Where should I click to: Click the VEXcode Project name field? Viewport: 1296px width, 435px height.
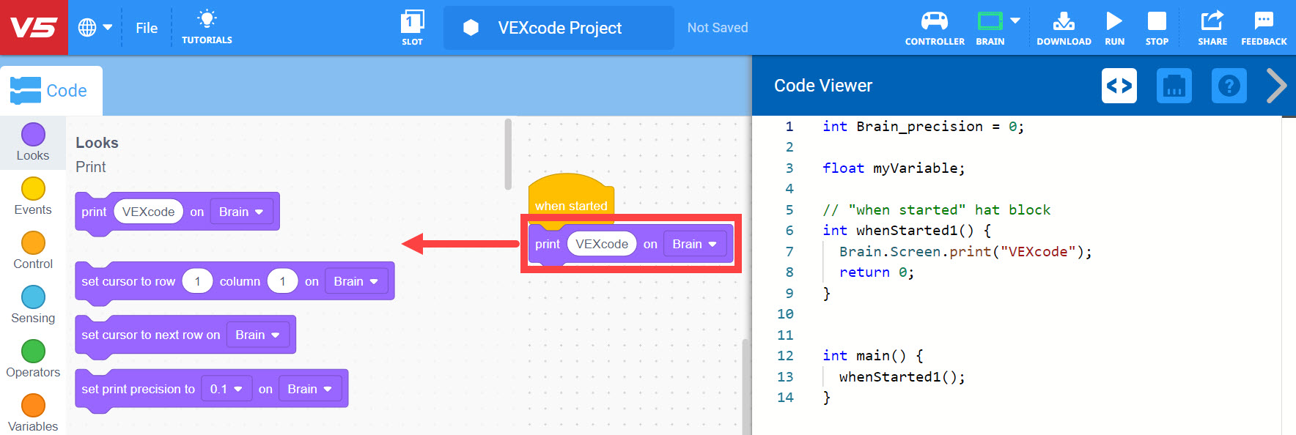point(559,28)
